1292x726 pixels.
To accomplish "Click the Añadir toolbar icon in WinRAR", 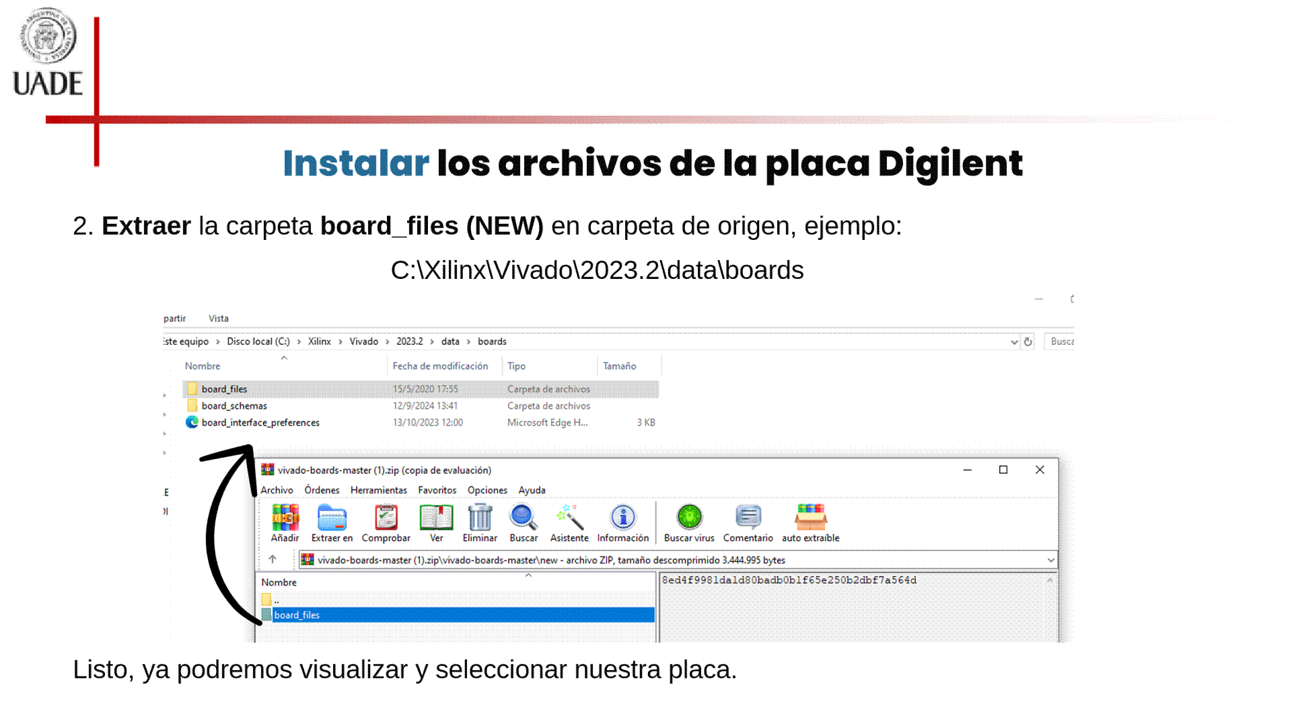I will coord(285,518).
